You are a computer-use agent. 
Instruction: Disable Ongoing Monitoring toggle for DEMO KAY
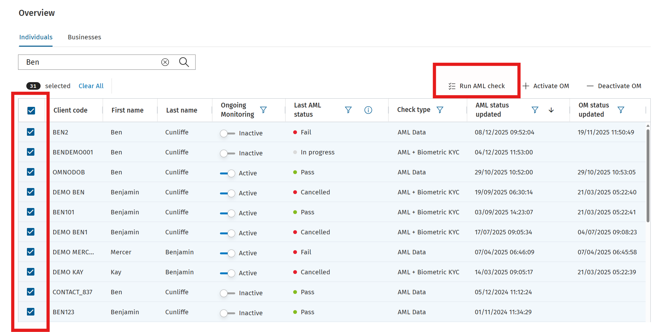[228, 273]
